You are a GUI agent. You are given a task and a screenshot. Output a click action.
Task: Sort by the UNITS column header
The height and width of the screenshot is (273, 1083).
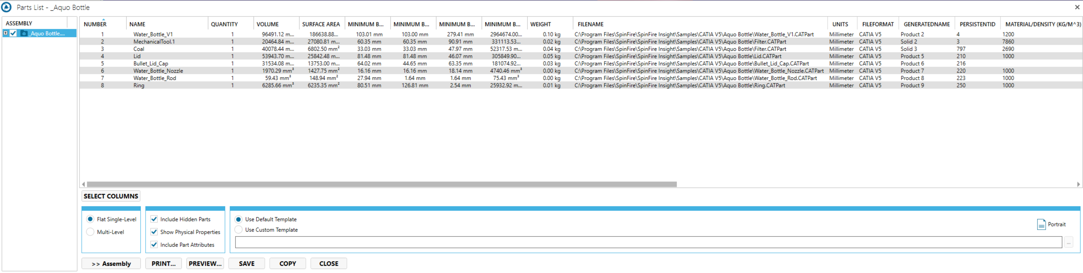pos(842,24)
